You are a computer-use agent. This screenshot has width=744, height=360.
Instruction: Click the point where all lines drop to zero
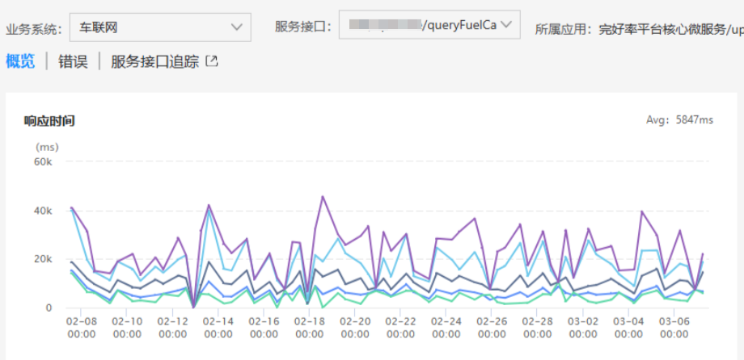tap(194, 307)
